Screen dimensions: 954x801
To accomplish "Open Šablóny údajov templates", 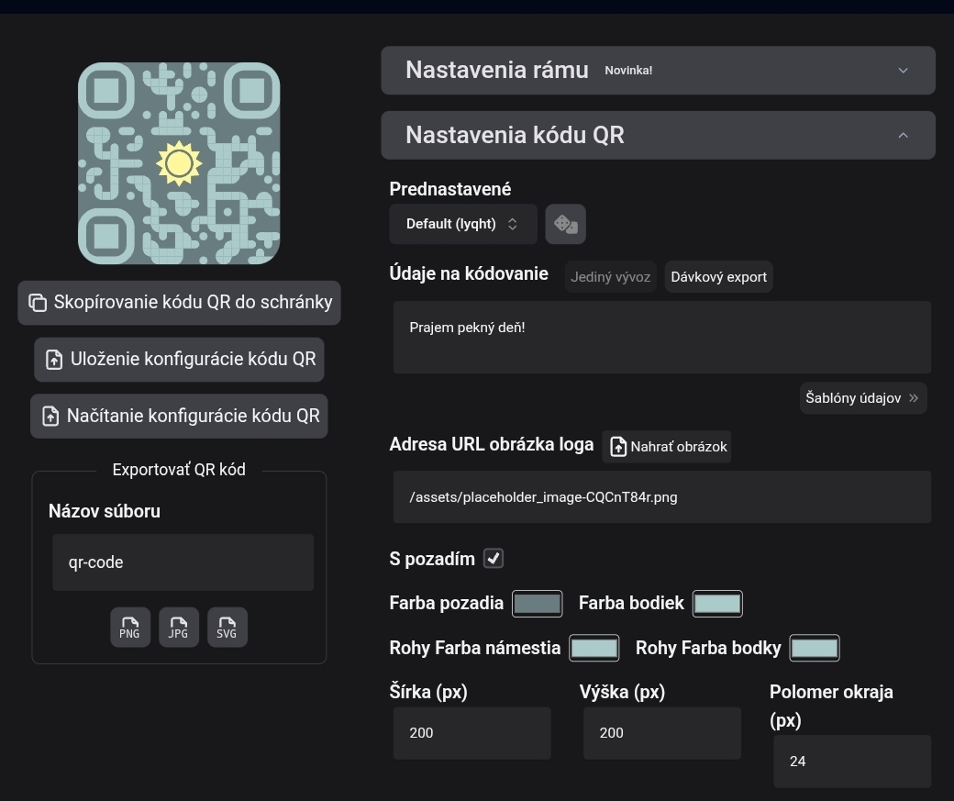I will click(x=863, y=398).
